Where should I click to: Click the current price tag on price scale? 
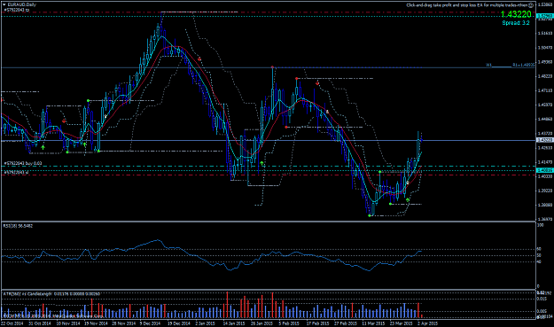click(545, 140)
